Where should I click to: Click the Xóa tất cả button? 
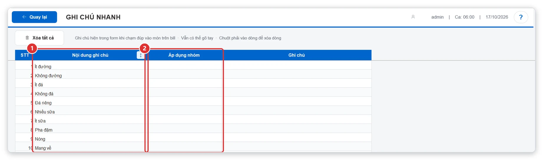point(39,38)
